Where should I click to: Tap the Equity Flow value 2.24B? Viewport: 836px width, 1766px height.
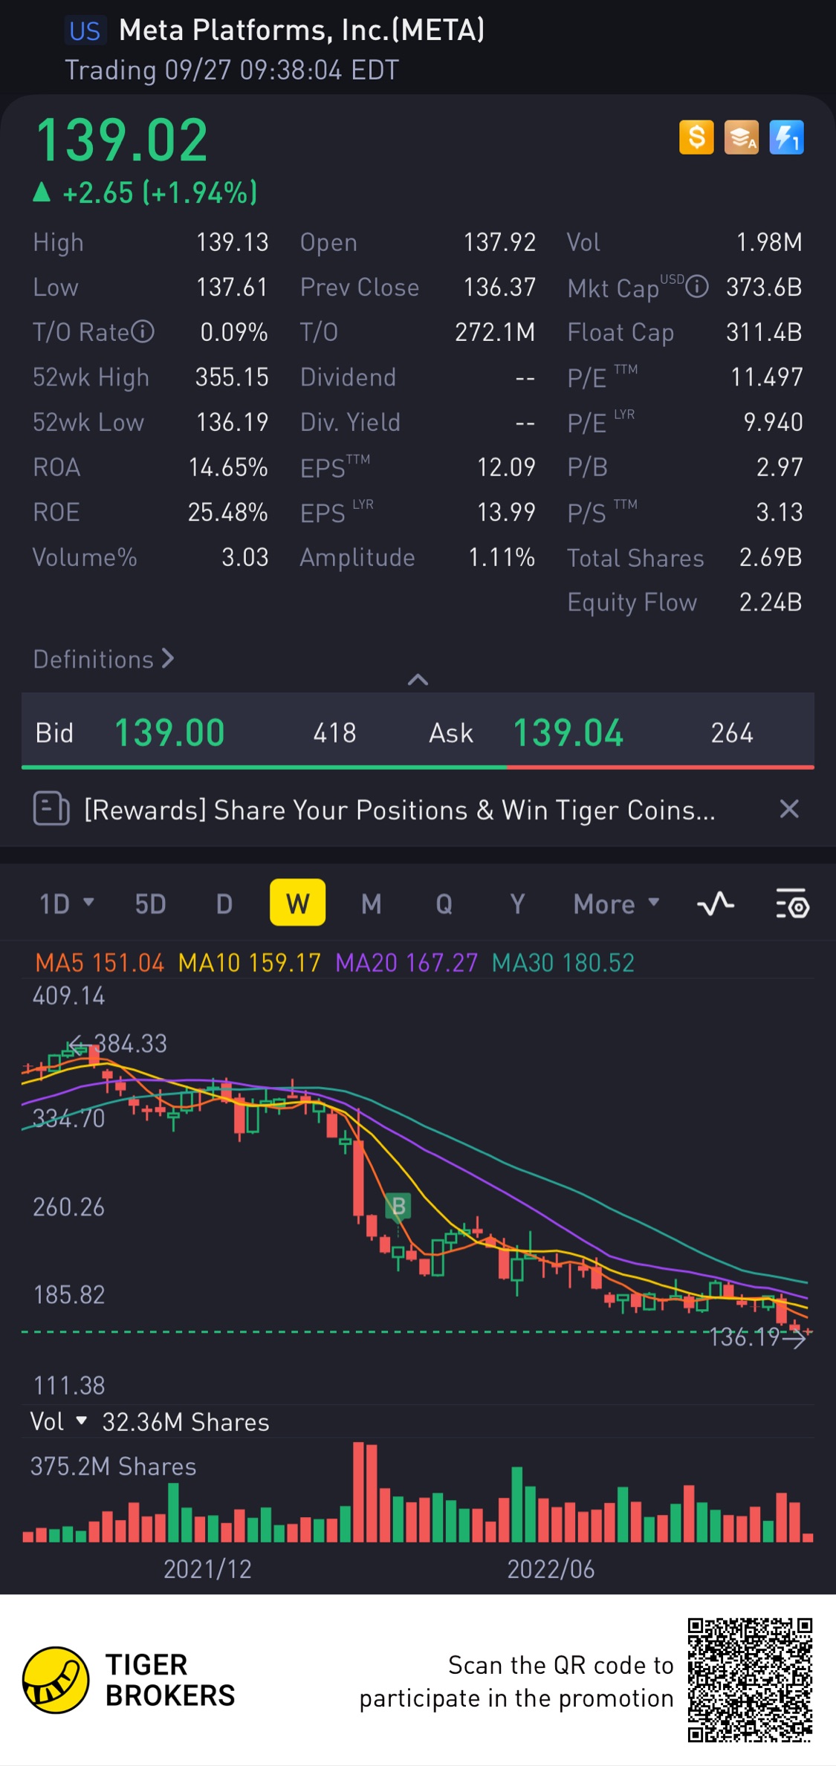[771, 602]
